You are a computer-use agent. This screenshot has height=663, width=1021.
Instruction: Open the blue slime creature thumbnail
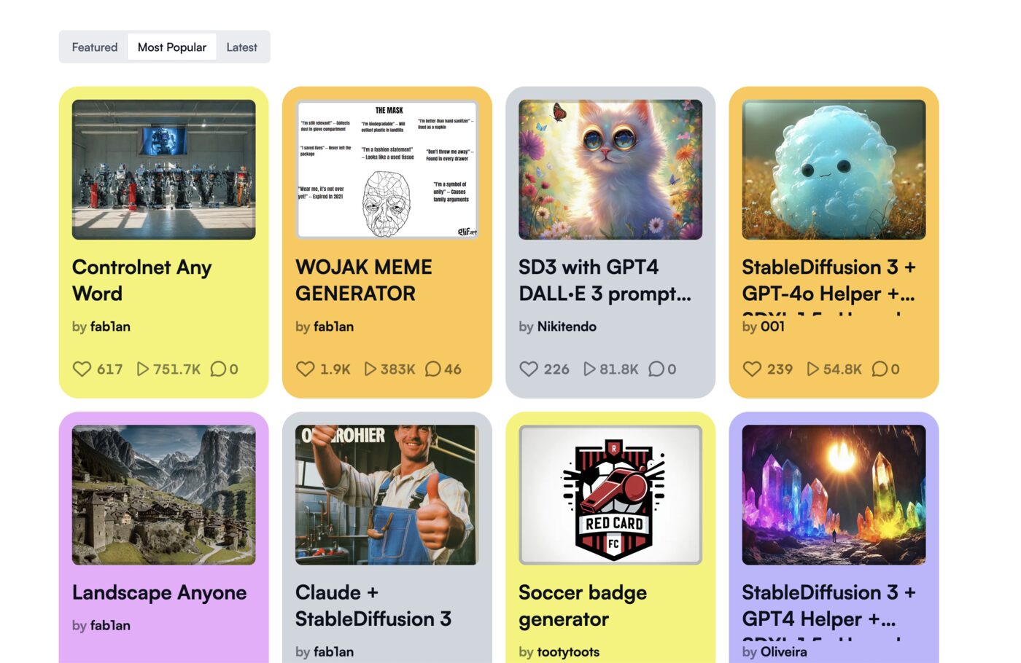834,170
